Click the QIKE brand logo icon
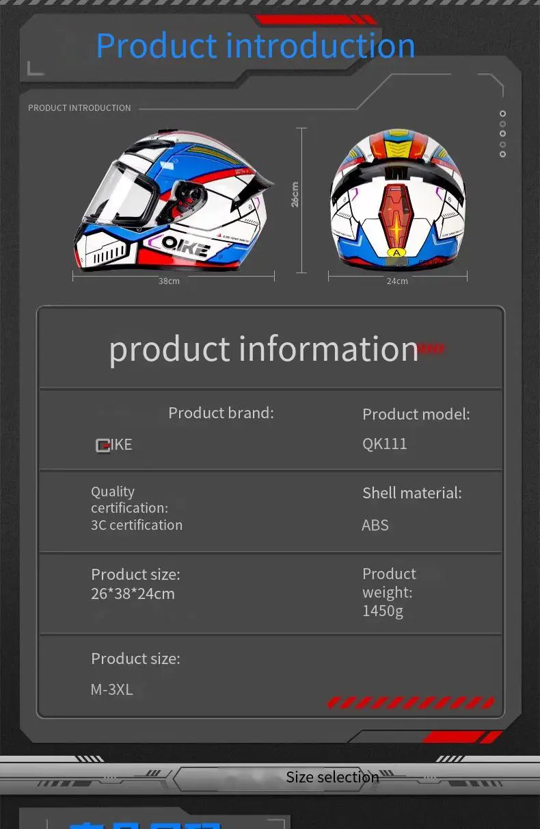 click(103, 445)
